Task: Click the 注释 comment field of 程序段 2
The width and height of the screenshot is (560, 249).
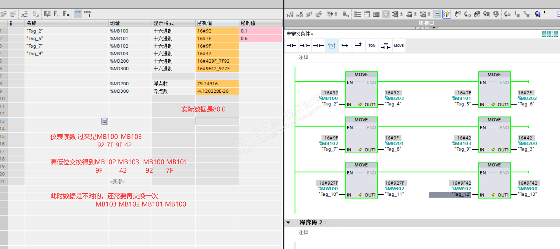Action: click(x=408, y=233)
